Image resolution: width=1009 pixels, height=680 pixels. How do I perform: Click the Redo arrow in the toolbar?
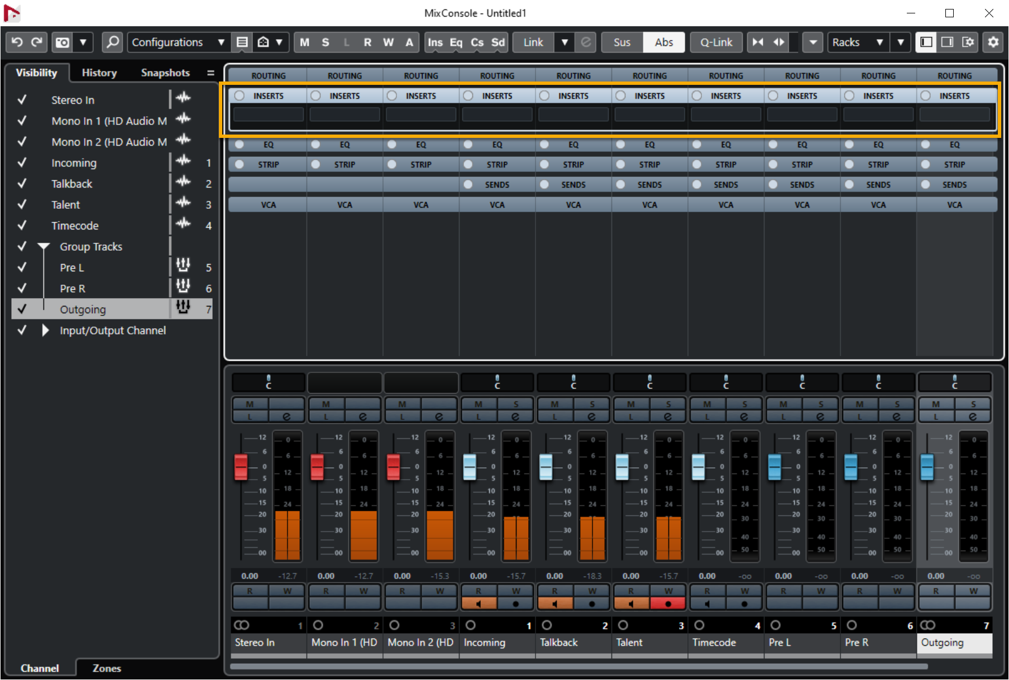click(x=37, y=42)
